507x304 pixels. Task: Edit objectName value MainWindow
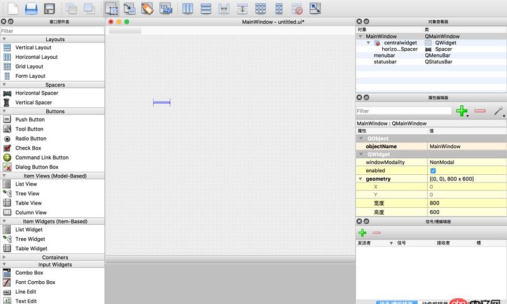tap(467, 146)
